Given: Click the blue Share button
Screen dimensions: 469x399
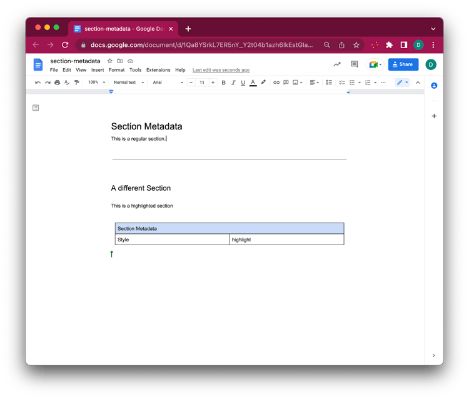Looking at the screenshot, I should click(x=403, y=64).
